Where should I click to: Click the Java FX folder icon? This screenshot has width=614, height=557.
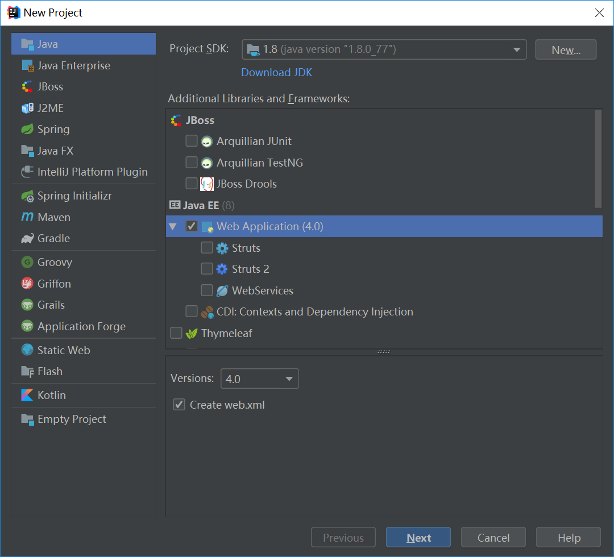pos(27,151)
